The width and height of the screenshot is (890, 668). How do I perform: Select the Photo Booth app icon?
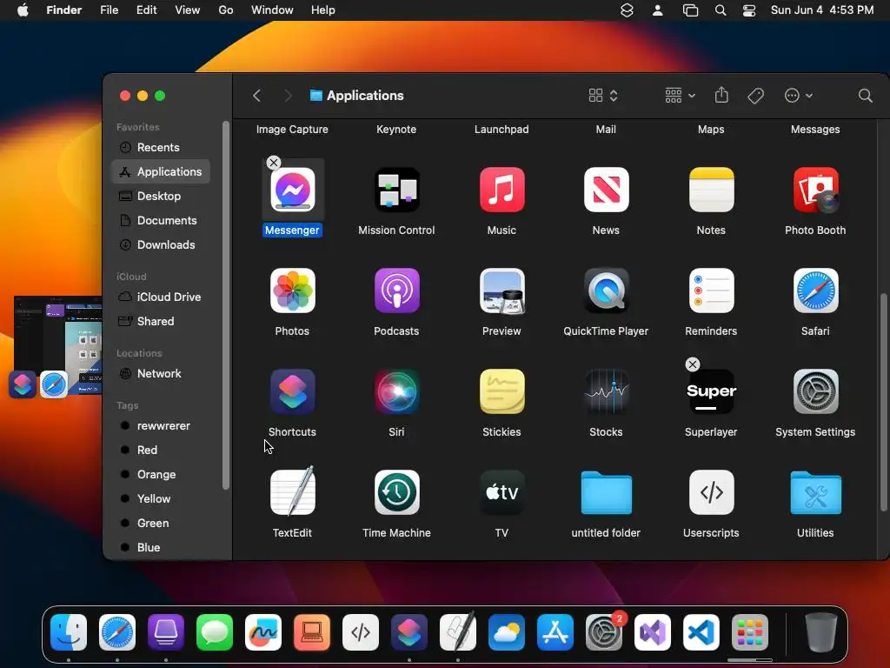pos(815,190)
